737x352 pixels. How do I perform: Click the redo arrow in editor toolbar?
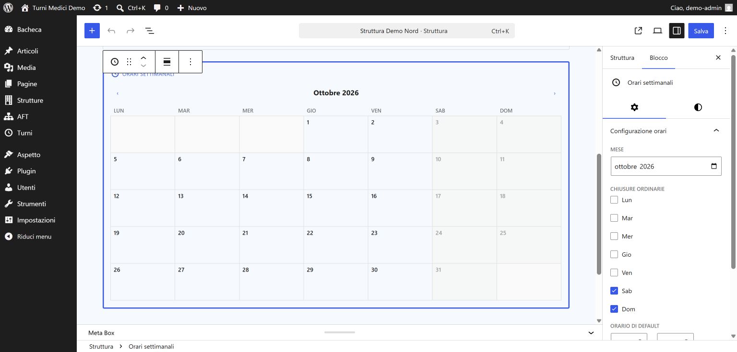tap(131, 31)
